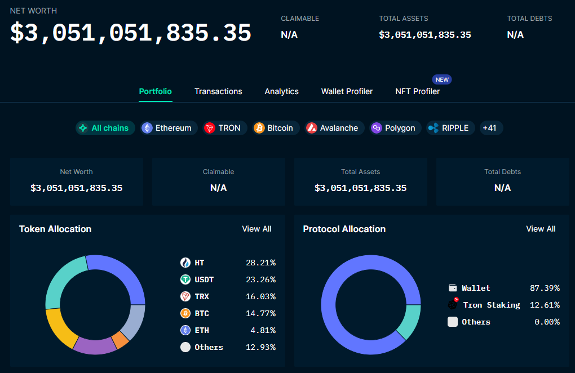Click the Tron Staking protocol icon
This screenshot has width=575, height=373.
pyautogui.click(x=453, y=305)
